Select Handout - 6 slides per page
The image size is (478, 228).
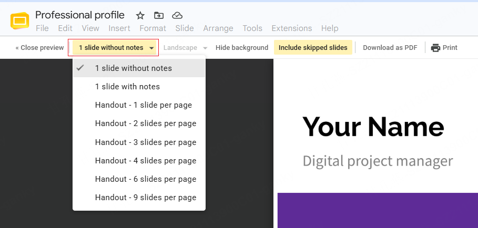coord(139,179)
